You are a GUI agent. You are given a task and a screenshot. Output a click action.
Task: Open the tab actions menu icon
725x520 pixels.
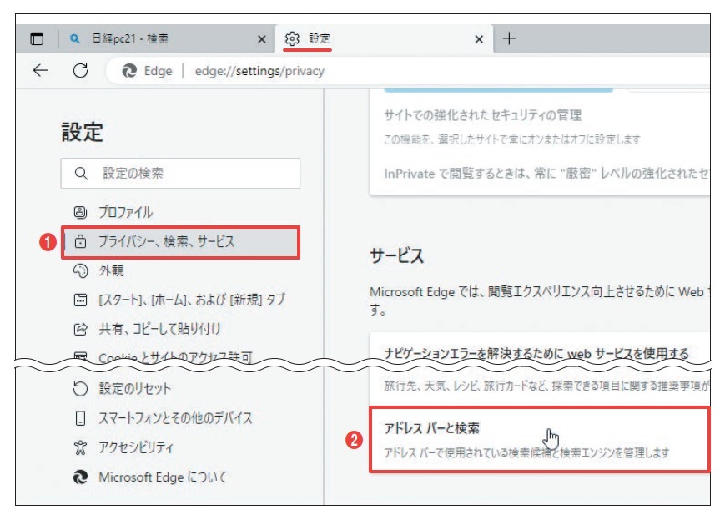[37, 39]
